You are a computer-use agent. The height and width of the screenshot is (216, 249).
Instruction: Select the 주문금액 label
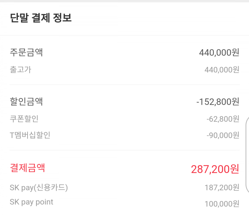26,52
